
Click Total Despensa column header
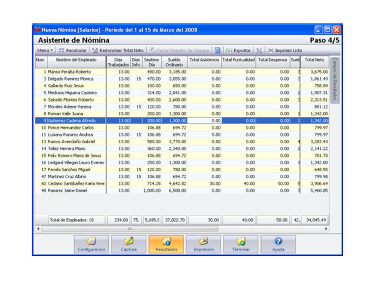273,62
